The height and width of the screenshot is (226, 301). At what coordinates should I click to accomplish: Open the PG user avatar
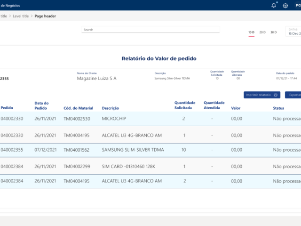pos(298,6)
